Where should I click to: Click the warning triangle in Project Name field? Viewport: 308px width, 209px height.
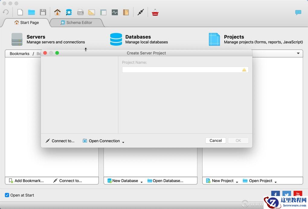(x=244, y=70)
